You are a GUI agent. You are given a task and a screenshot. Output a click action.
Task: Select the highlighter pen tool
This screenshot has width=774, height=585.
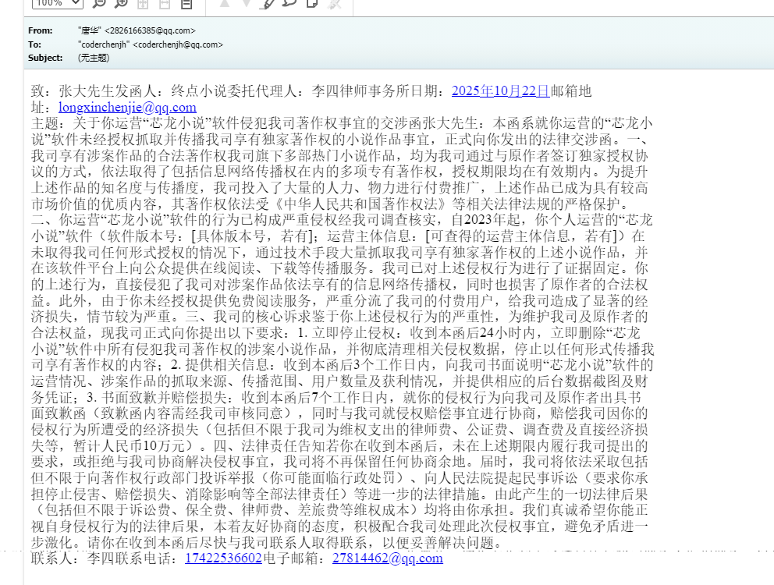(267, 4)
